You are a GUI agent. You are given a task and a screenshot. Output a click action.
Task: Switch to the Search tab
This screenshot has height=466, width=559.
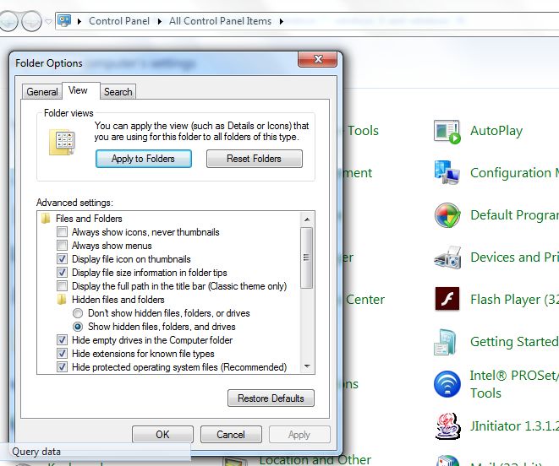click(118, 92)
